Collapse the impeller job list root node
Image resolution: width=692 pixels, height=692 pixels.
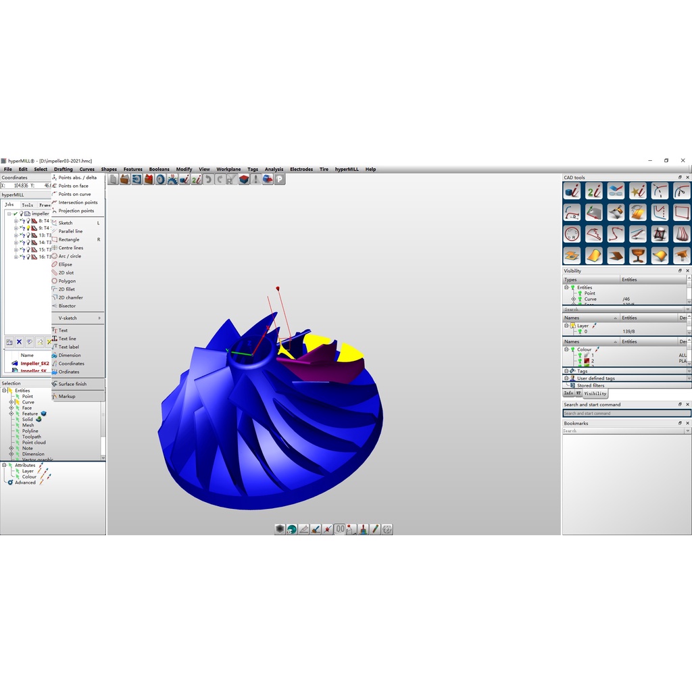tap(9, 214)
